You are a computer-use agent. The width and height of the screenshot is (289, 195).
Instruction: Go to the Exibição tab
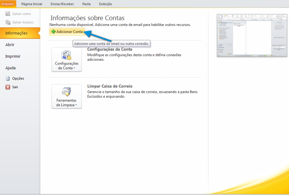[105, 4]
